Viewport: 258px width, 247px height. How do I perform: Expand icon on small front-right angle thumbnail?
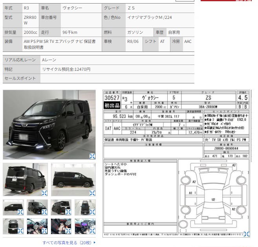44,212
